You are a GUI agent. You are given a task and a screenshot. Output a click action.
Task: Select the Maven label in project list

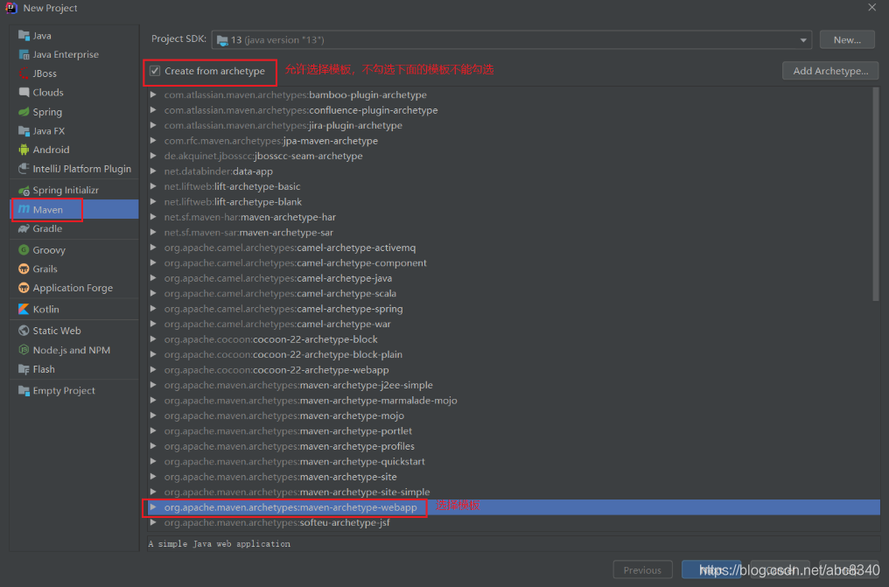pos(47,210)
